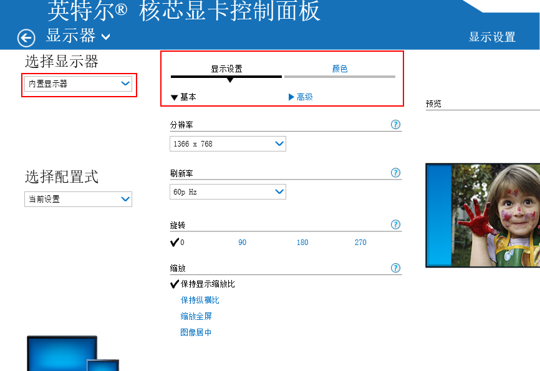Image resolution: width=540 pixels, height=371 pixels.
Task: Open the 显示器 header dropdown menu
Action: click(x=78, y=36)
